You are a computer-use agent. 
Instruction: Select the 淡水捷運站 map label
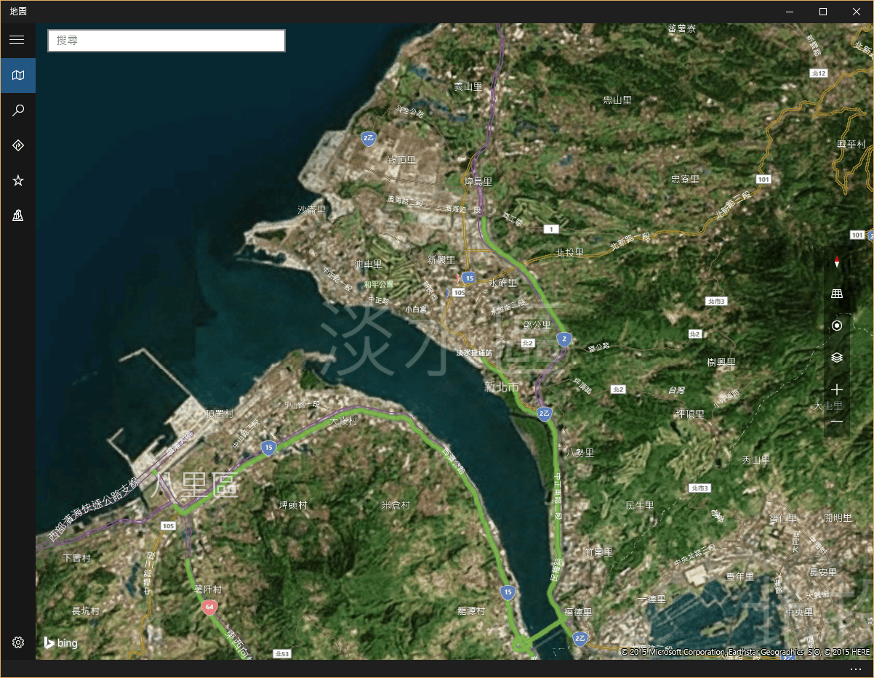[474, 352]
